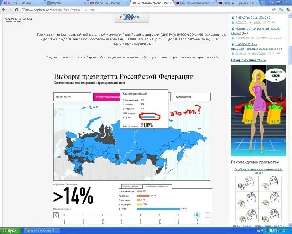The width and height of the screenshot is (292, 234).
Task: Select the pink итоги предварительные tab
Action: point(107,97)
